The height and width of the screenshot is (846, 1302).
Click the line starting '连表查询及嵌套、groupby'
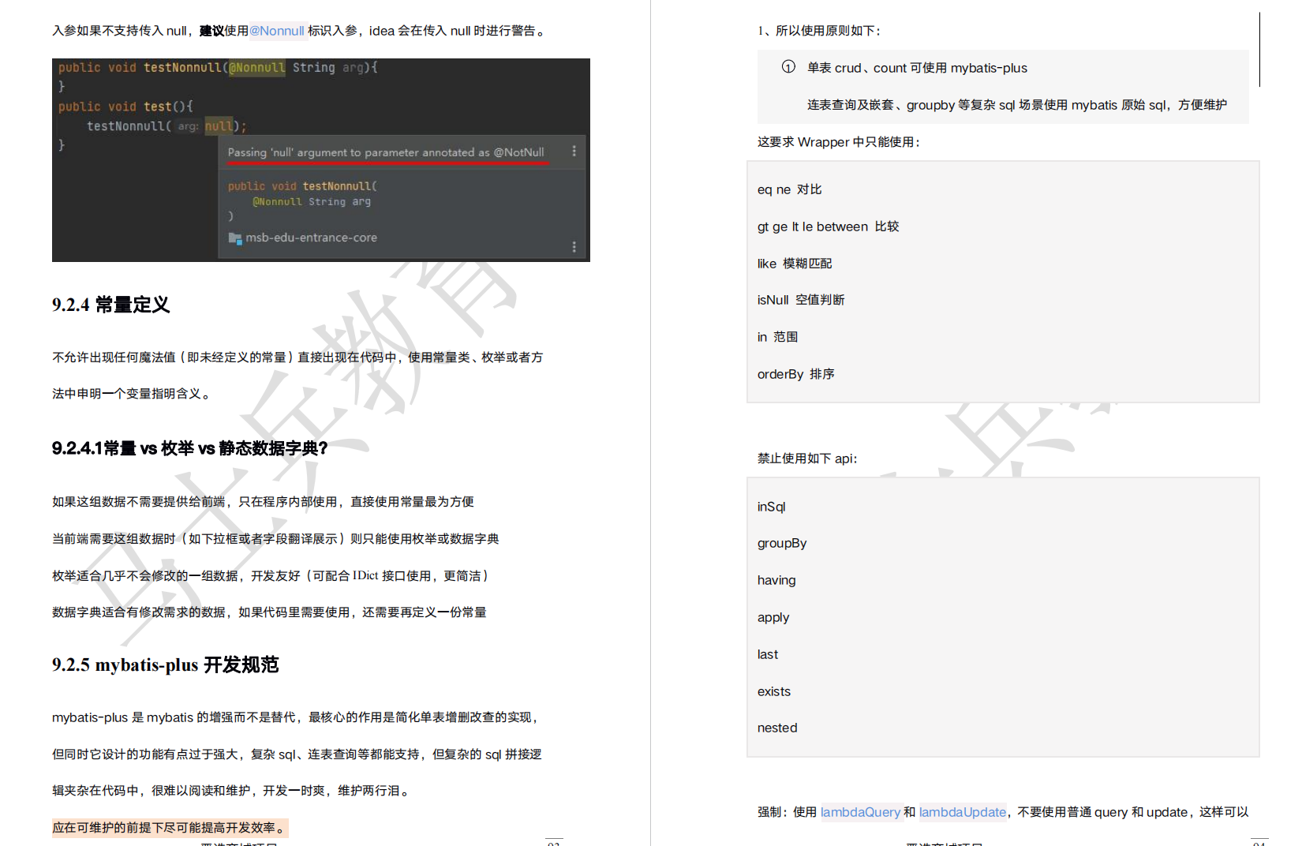[1017, 105]
